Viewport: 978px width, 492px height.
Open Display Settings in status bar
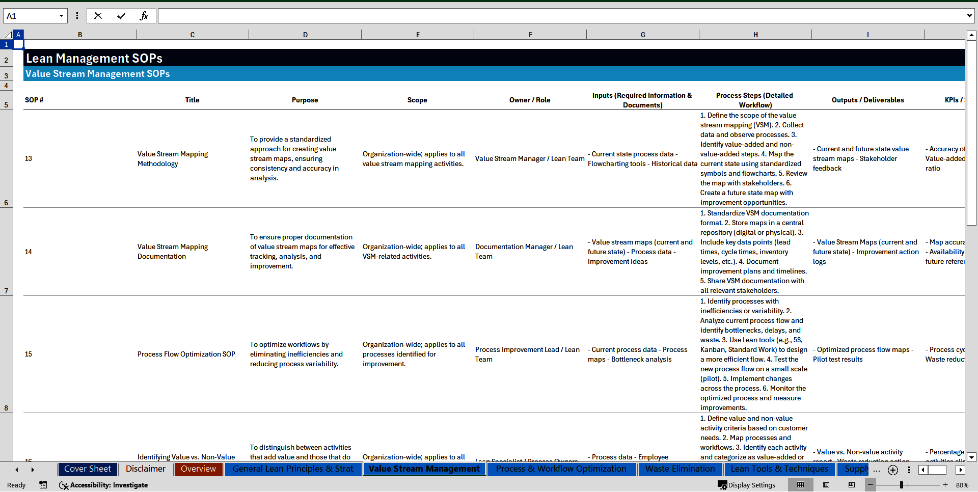coord(747,485)
